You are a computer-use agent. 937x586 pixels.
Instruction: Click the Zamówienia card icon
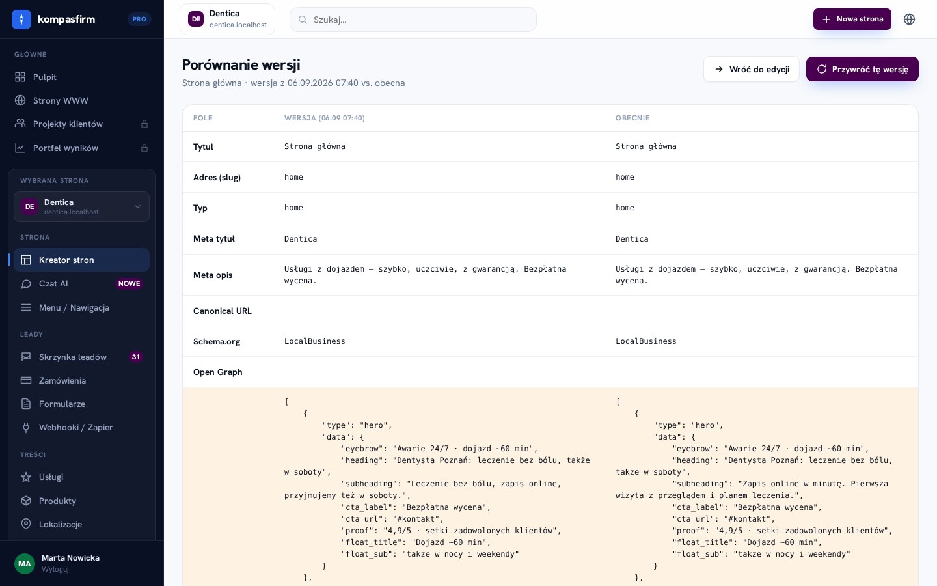coord(26,380)
